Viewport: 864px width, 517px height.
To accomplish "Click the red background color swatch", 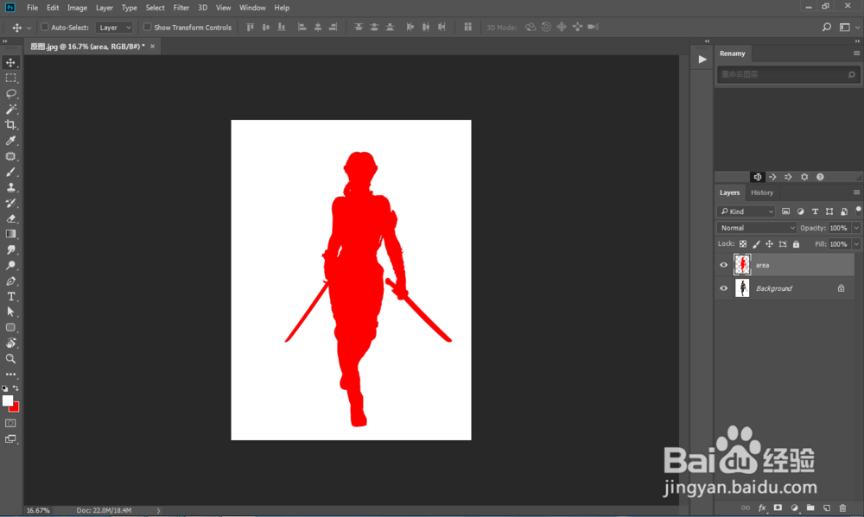I will [x=15, y=407].
